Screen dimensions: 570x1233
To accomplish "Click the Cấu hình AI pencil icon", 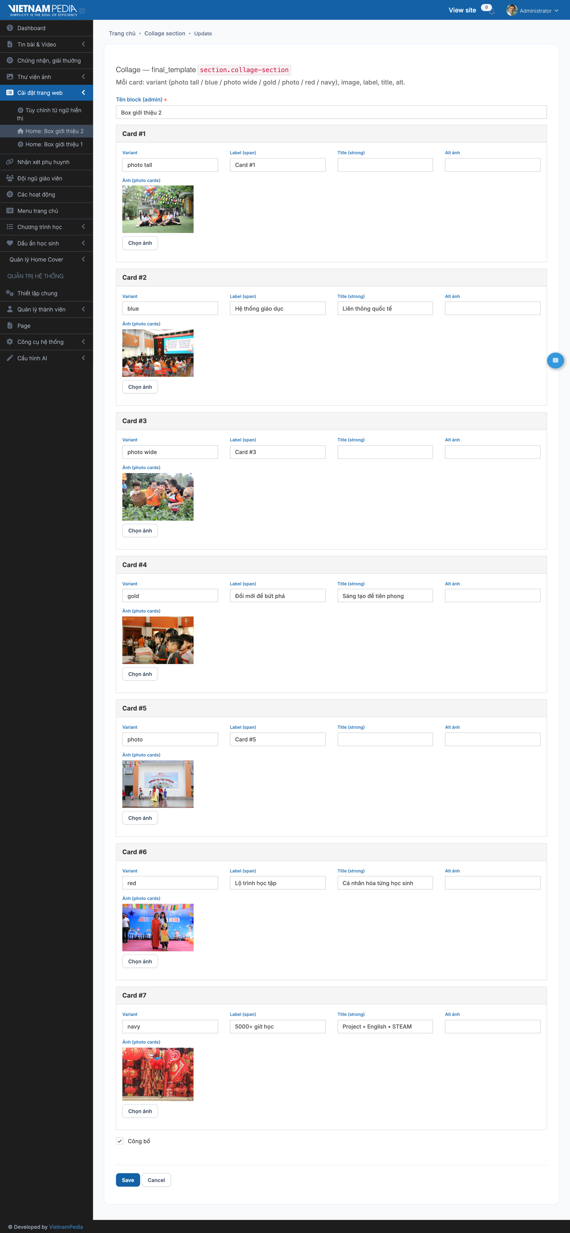I will click(9, 358).
